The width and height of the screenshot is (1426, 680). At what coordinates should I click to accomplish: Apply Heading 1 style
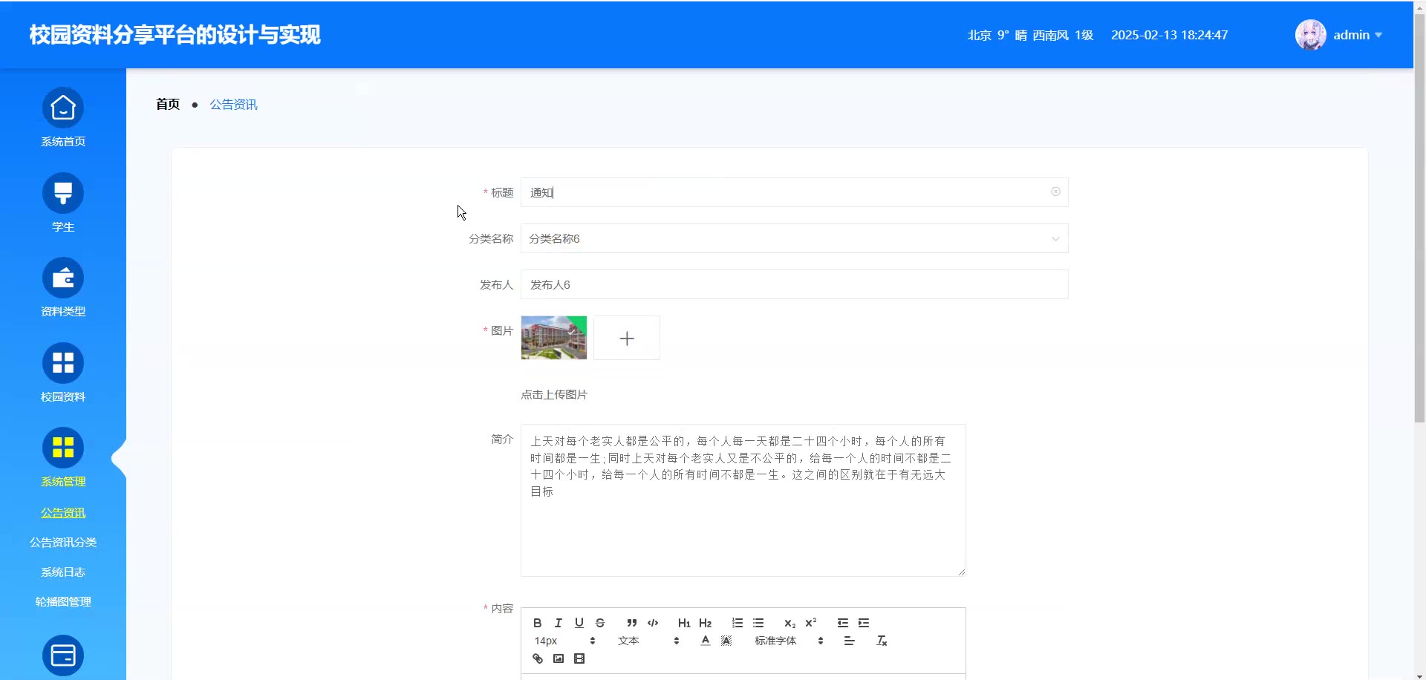(x=684, y=623)
